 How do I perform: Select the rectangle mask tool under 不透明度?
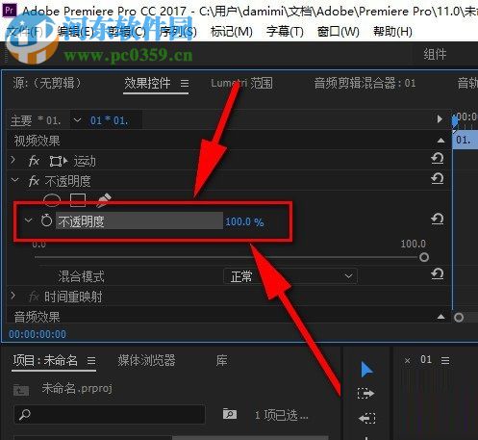coord(78,199)
